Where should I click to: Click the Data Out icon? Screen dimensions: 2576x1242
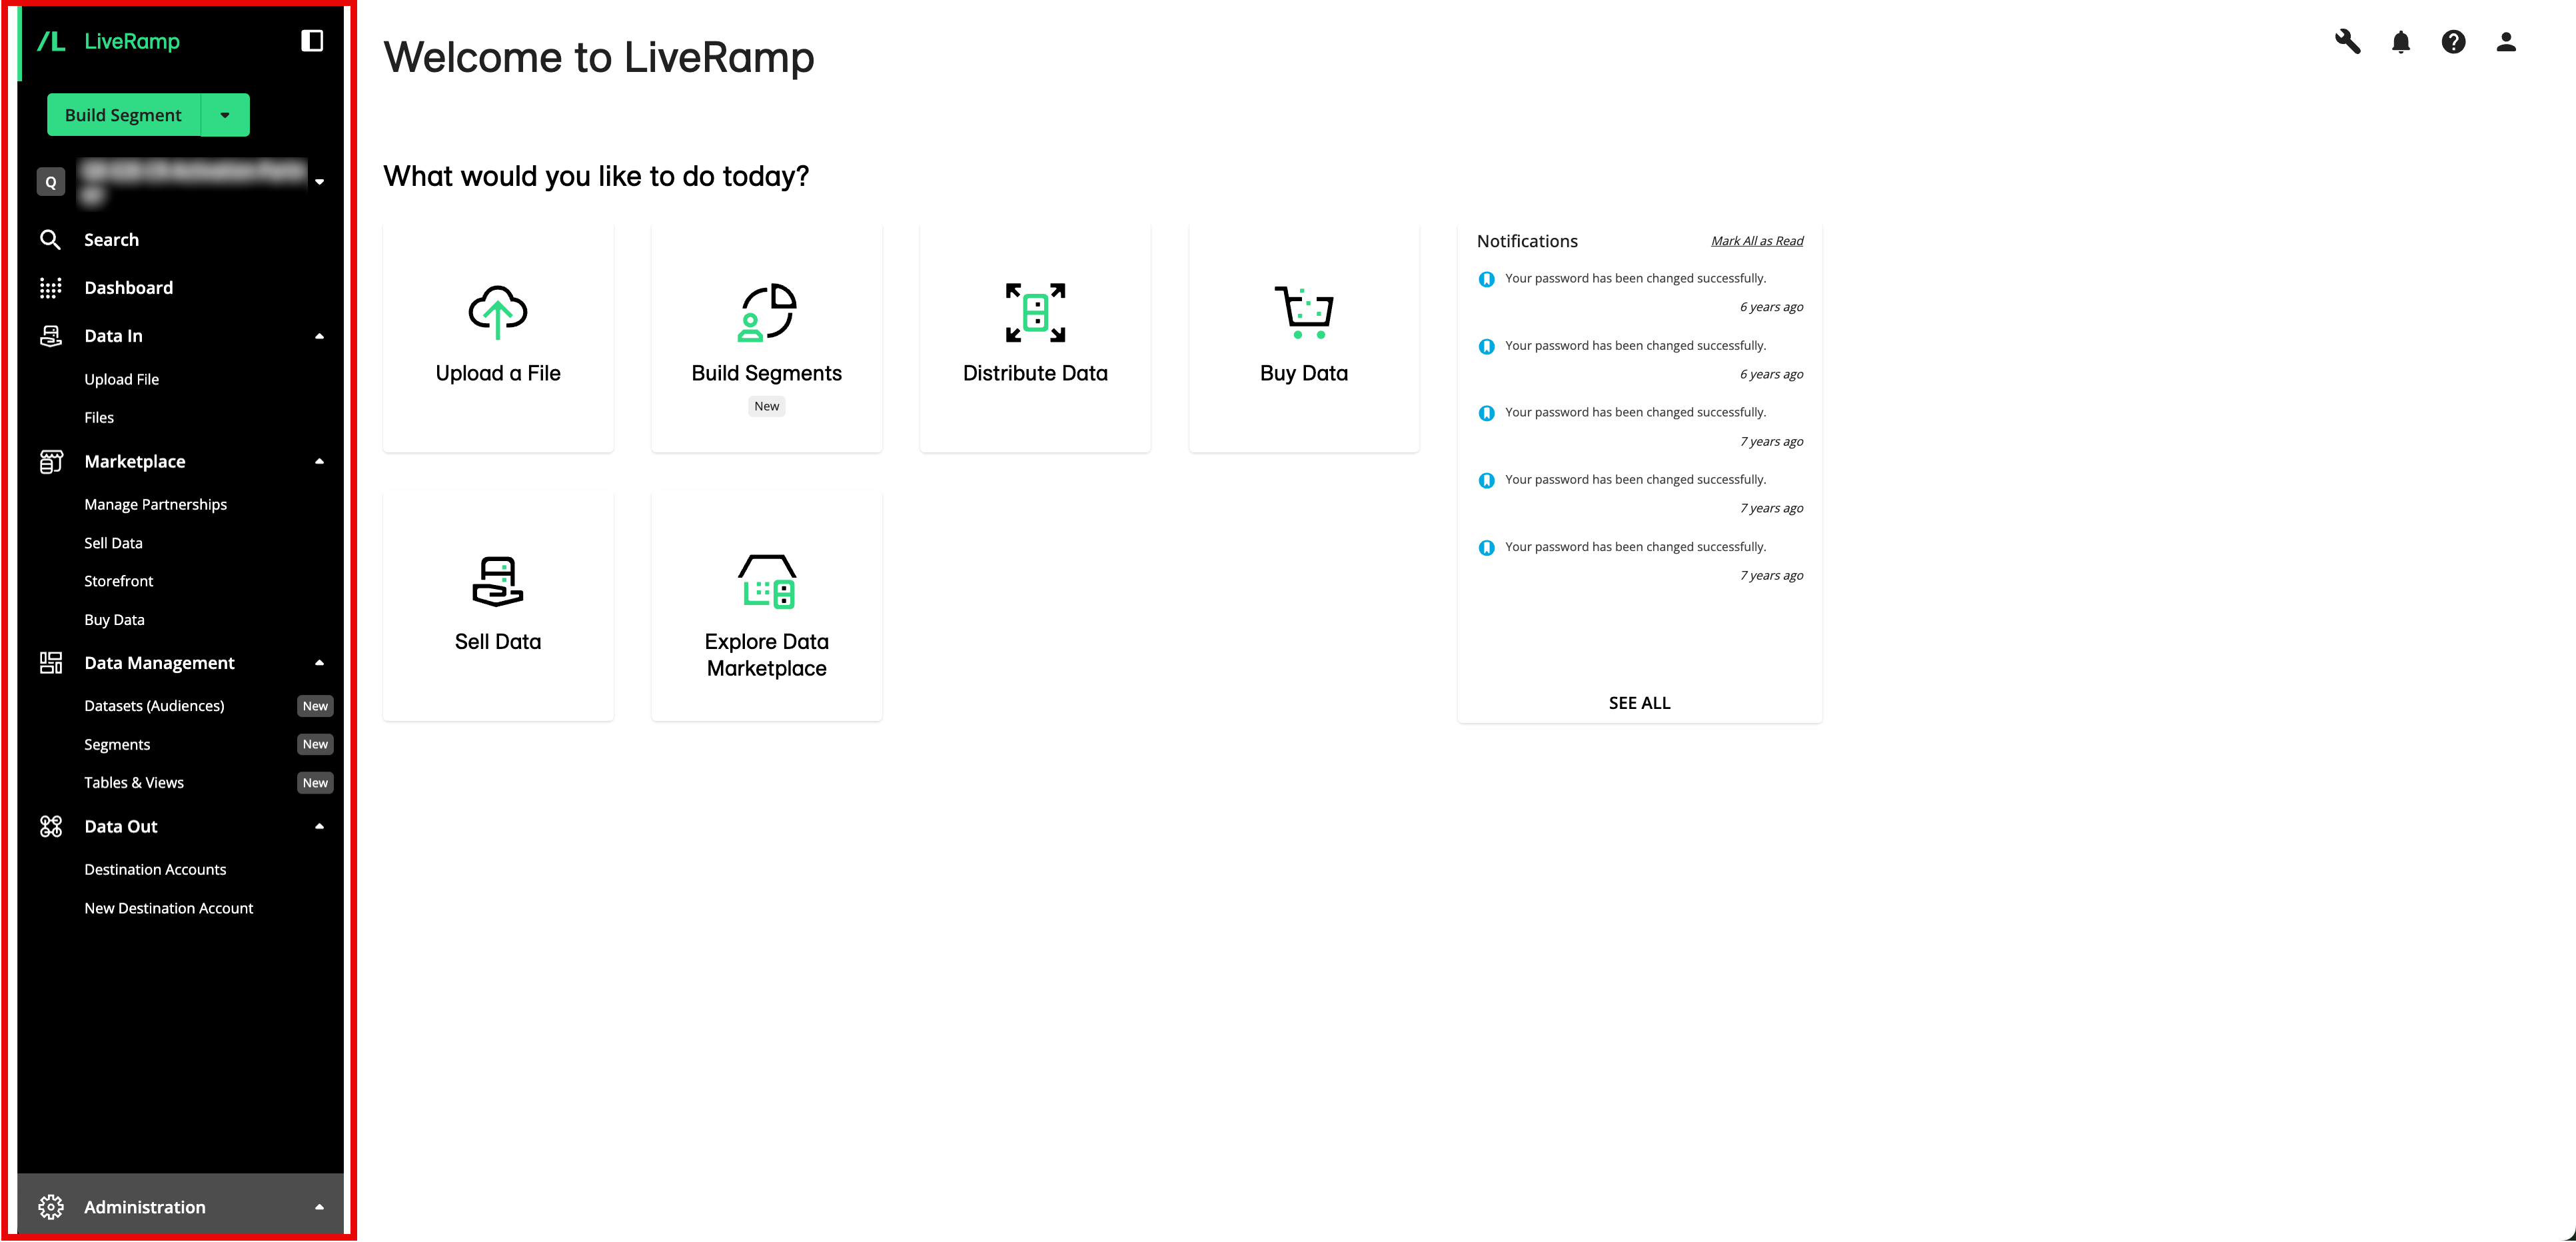pyautogui.click(x=50, y=827)
